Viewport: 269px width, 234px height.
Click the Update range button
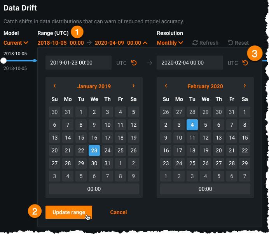tap(69, 212)
